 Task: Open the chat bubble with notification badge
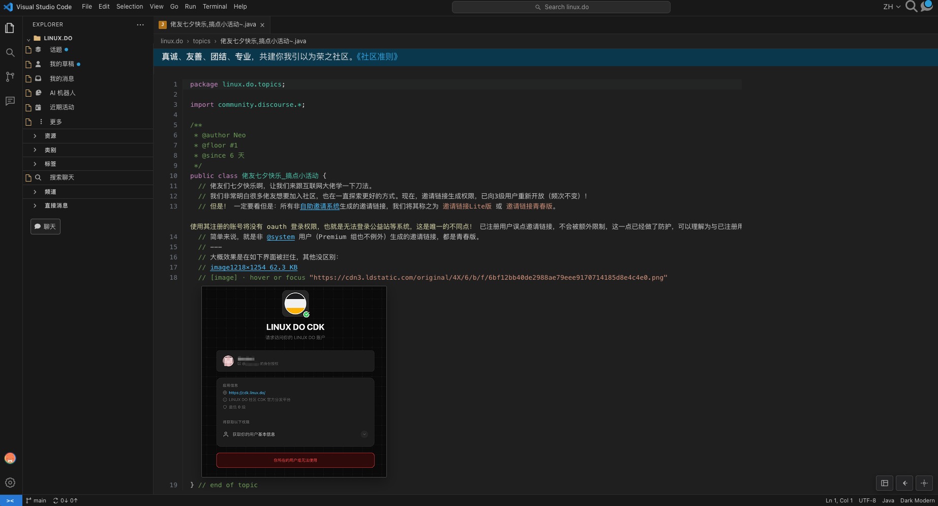coord(927,7)
